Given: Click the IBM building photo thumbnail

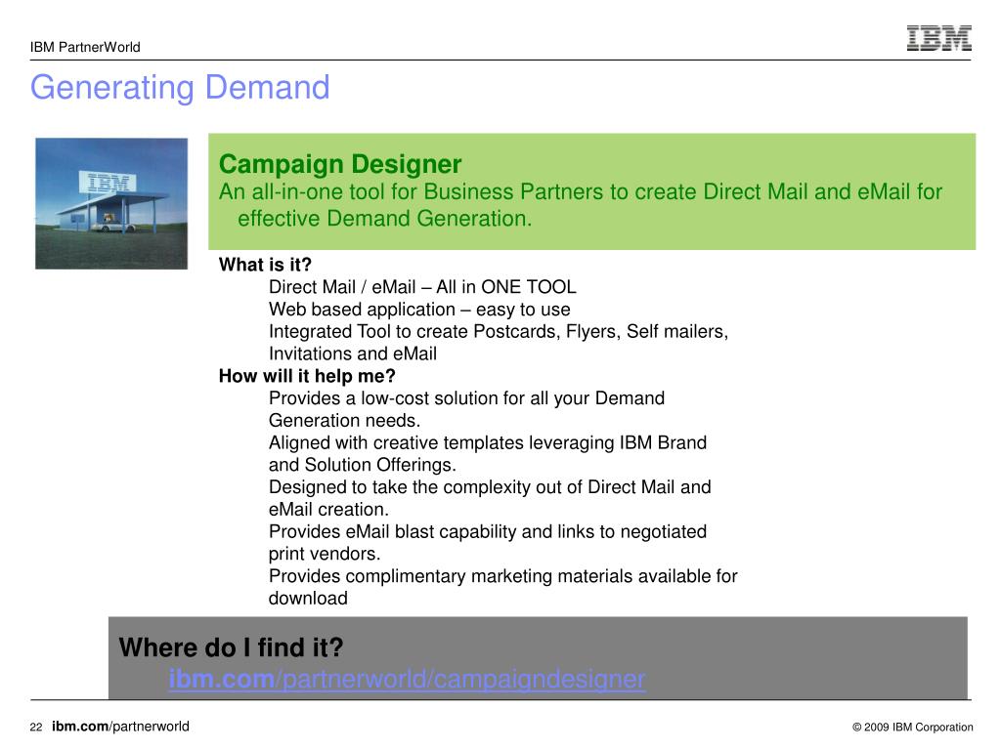Looking at the screenshot, I should 111,203.
